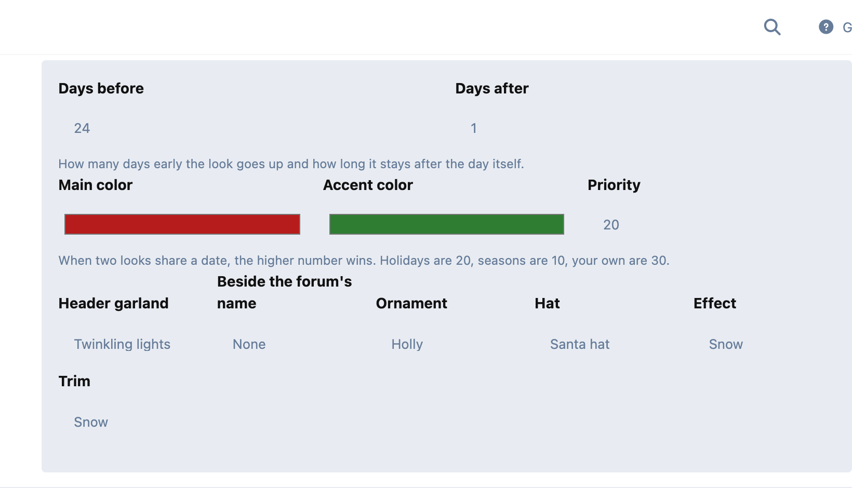Click the Accent color label
This screenshot has height=488, width=852.
[368, 185]
